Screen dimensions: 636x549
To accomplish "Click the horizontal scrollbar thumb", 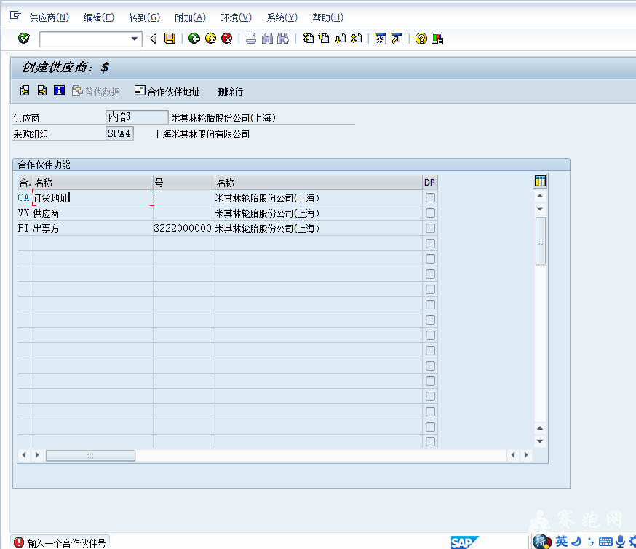I will coord(90,456).
